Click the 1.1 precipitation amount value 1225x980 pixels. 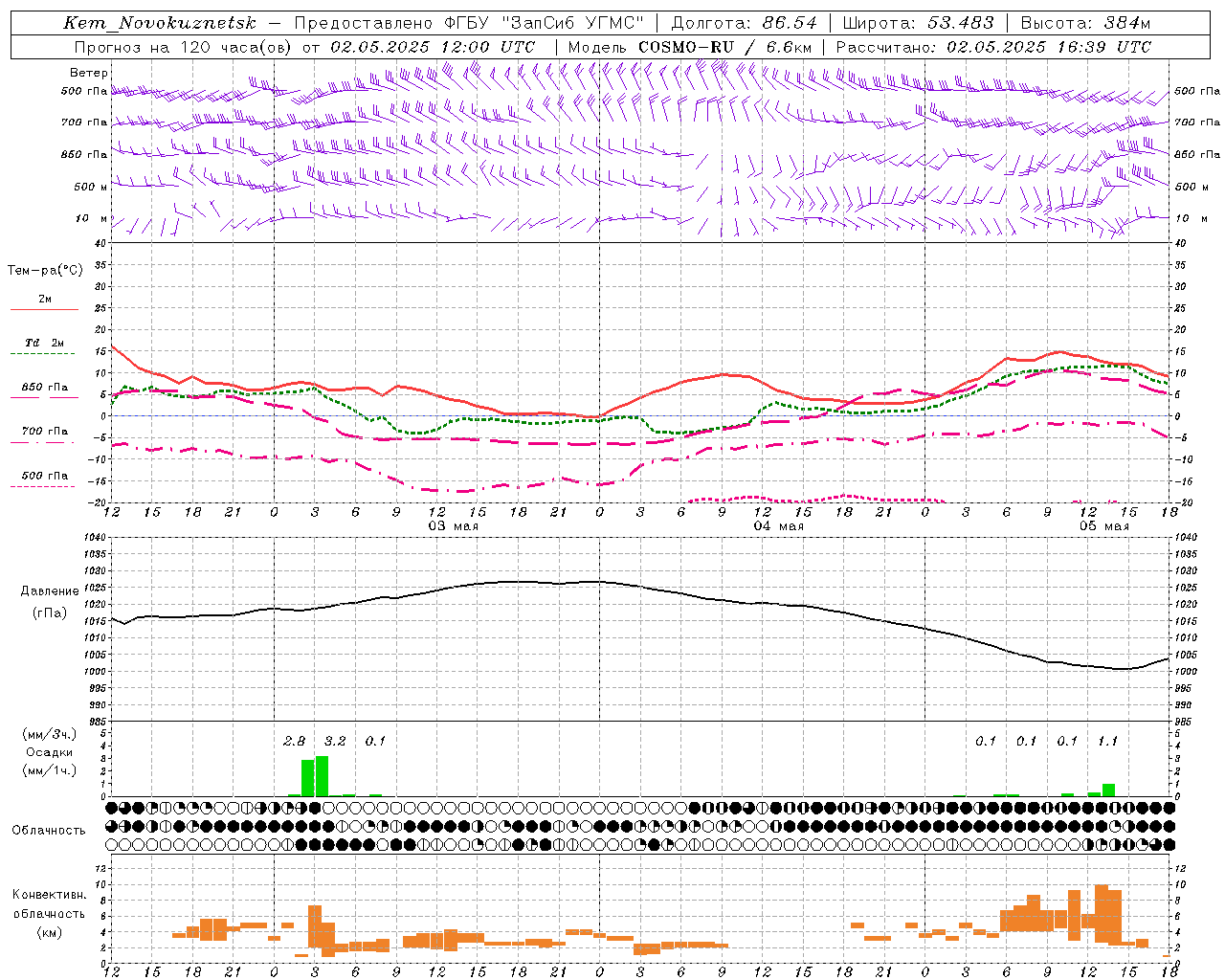tap(1107, 741)
